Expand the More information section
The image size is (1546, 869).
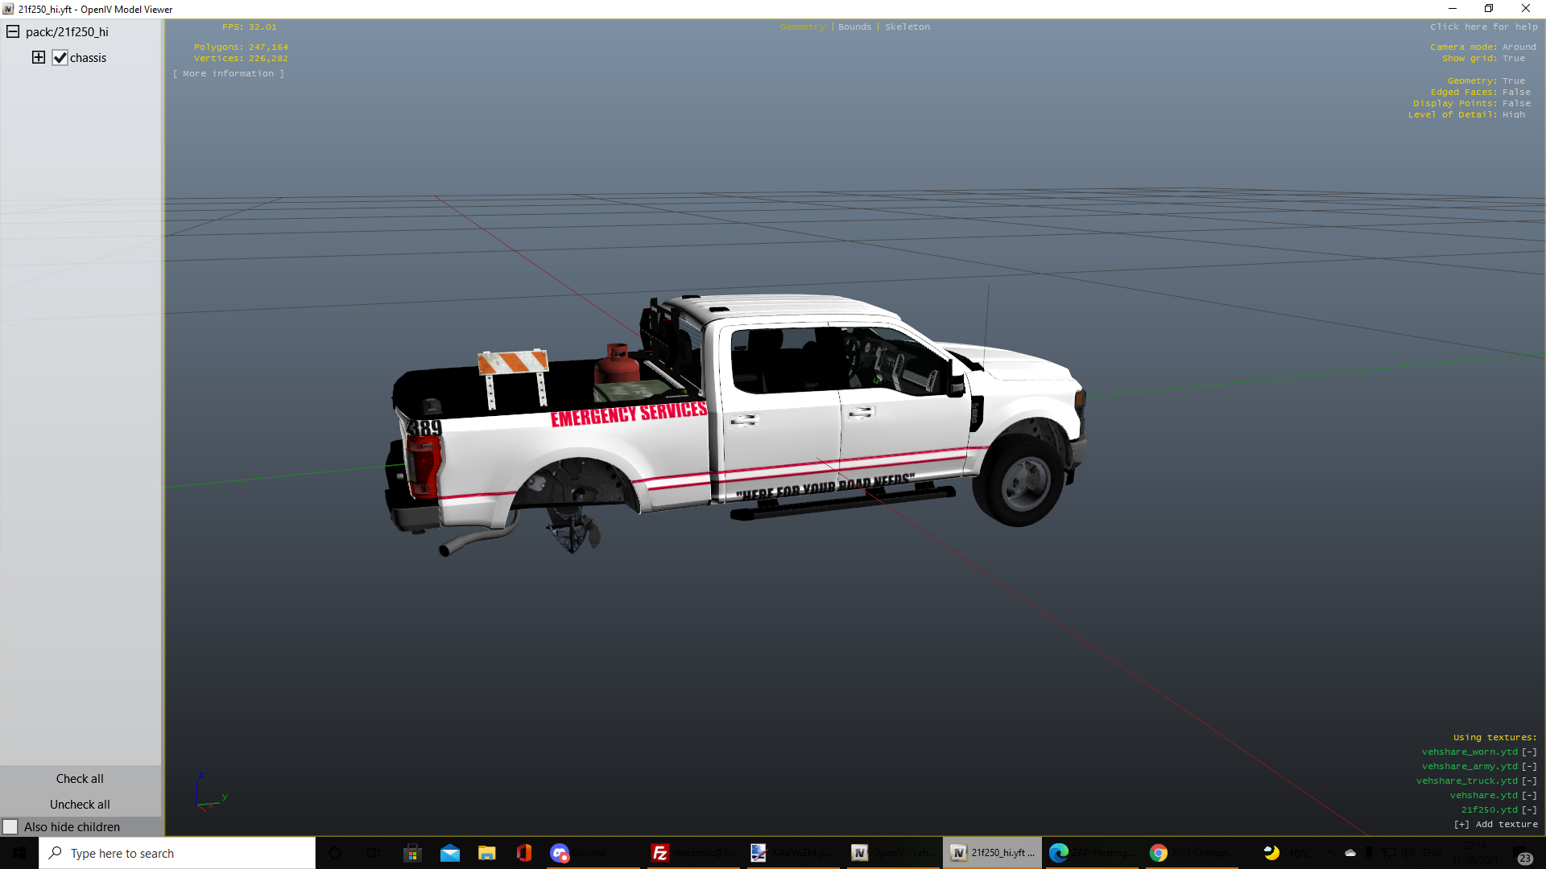pyautogui.click(x=229, y=74)
